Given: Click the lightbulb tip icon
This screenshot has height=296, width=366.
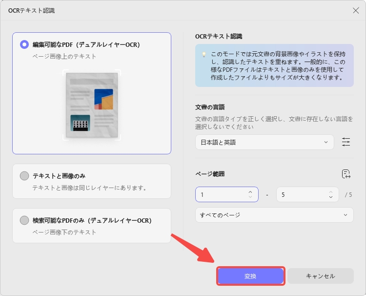Looking at the screenshot, I should tap(204, 54).
